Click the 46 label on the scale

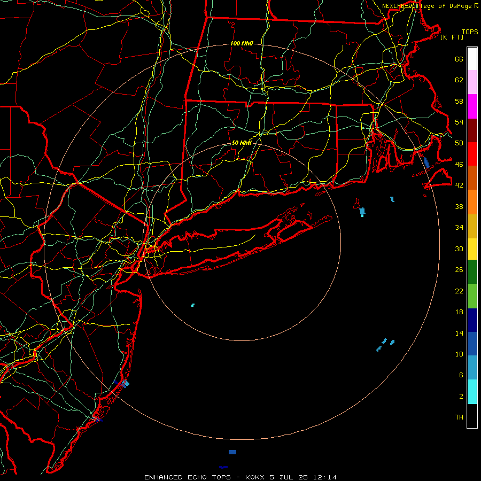click(x=459, y=165)
